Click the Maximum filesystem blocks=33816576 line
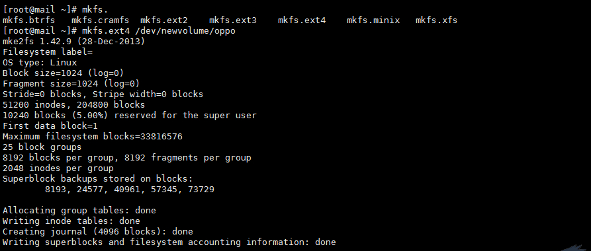Image resolution: width=591 pixels, height=251 pixels. pos(93,136)
